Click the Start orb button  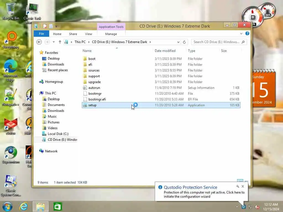(x=7, y=206)
